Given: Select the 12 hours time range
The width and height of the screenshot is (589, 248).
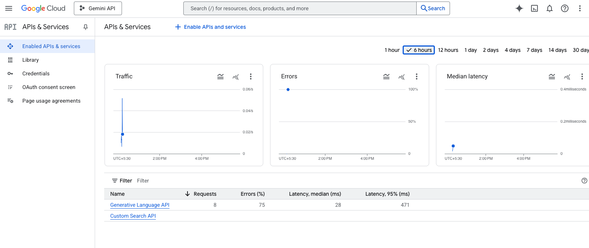Looking at the screenshot, I should pos(448,50).
